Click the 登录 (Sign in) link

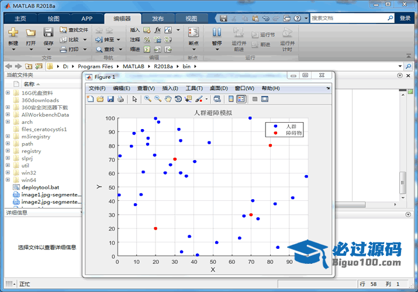(405, 18)
